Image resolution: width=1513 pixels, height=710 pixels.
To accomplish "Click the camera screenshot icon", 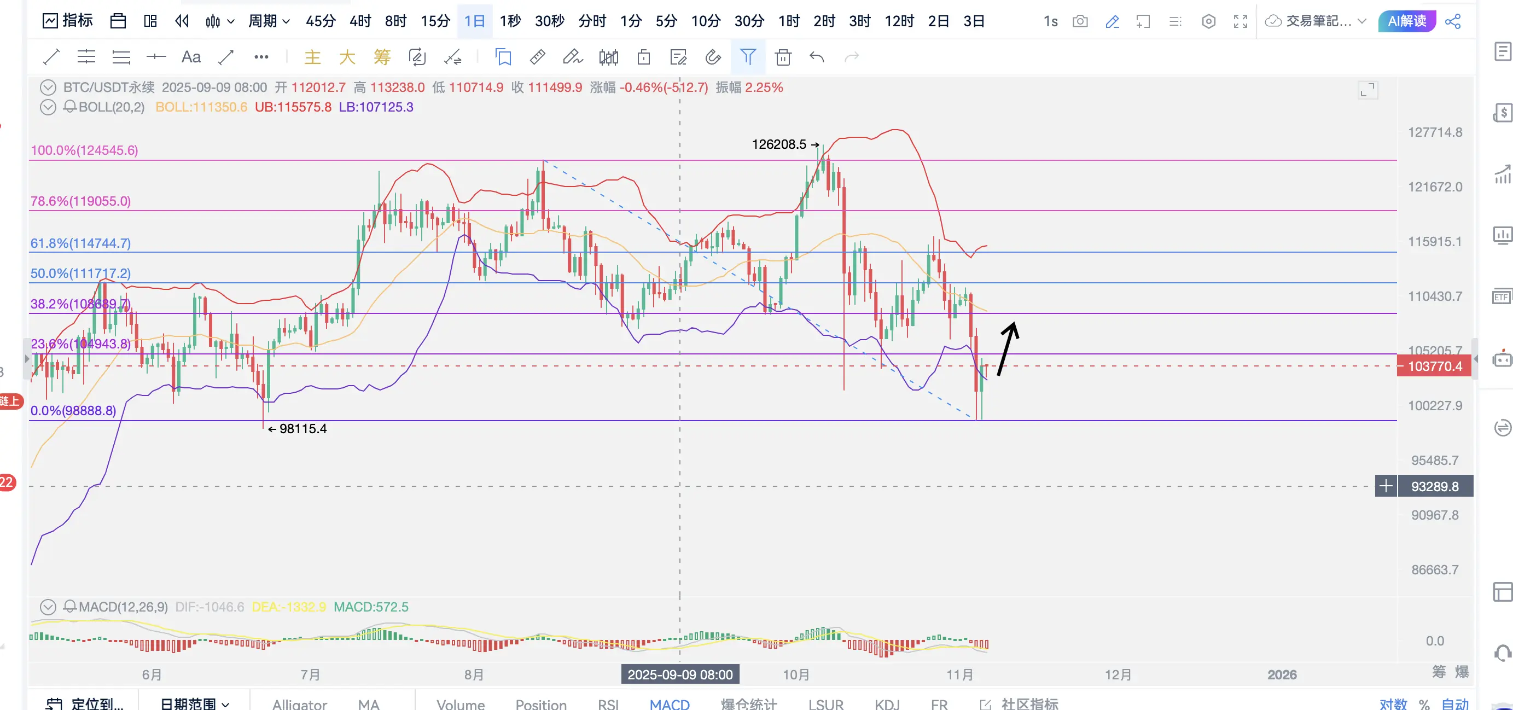I will (1080, 22).
